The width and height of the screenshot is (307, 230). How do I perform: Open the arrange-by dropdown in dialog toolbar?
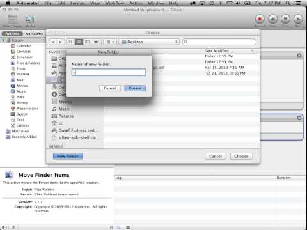[110, 42]
